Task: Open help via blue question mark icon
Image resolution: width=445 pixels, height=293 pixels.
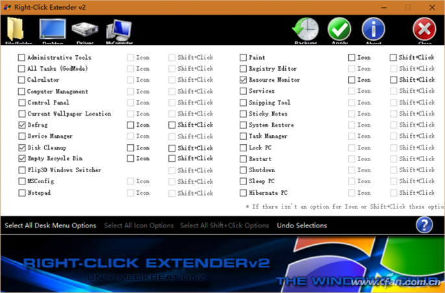Action: click(424, 225)
